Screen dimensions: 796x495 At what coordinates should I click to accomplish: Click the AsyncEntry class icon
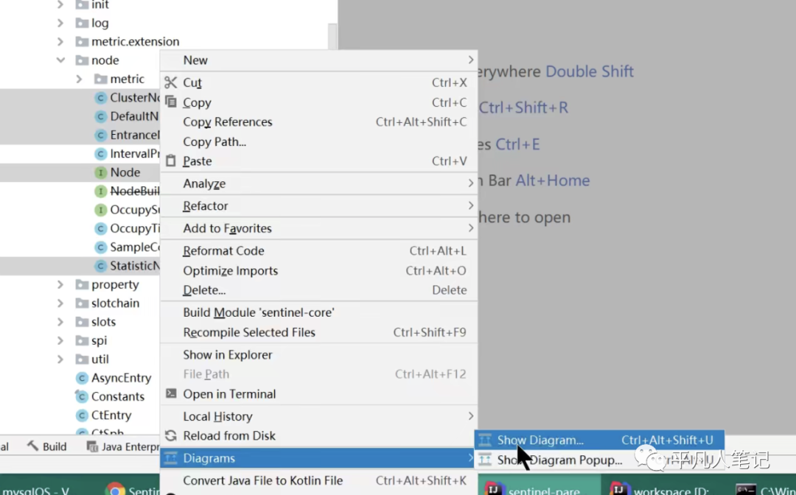[82, 378]
